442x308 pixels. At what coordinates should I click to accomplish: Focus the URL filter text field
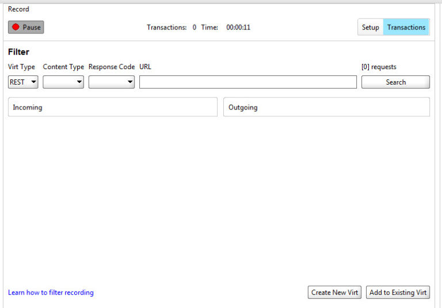coord(247,82)
